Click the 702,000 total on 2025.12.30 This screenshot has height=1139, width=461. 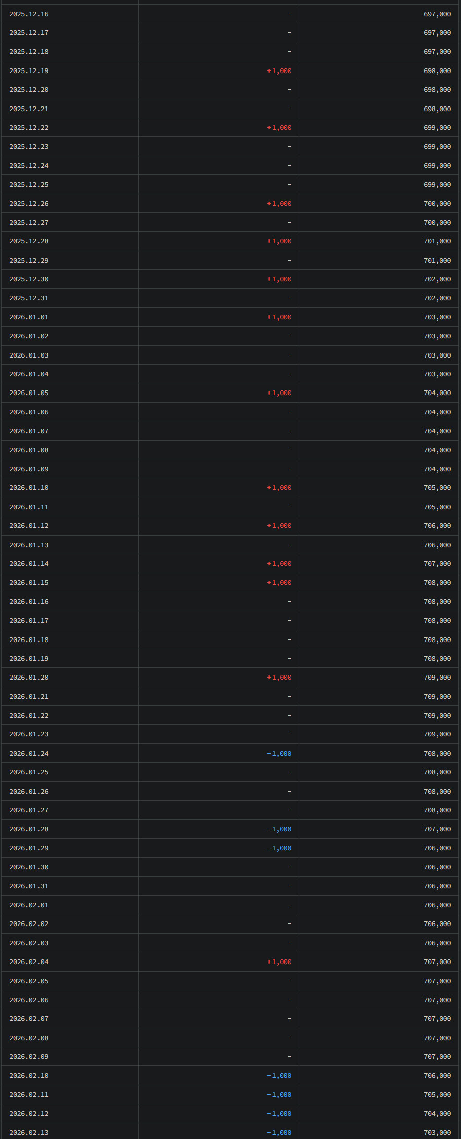437,279
